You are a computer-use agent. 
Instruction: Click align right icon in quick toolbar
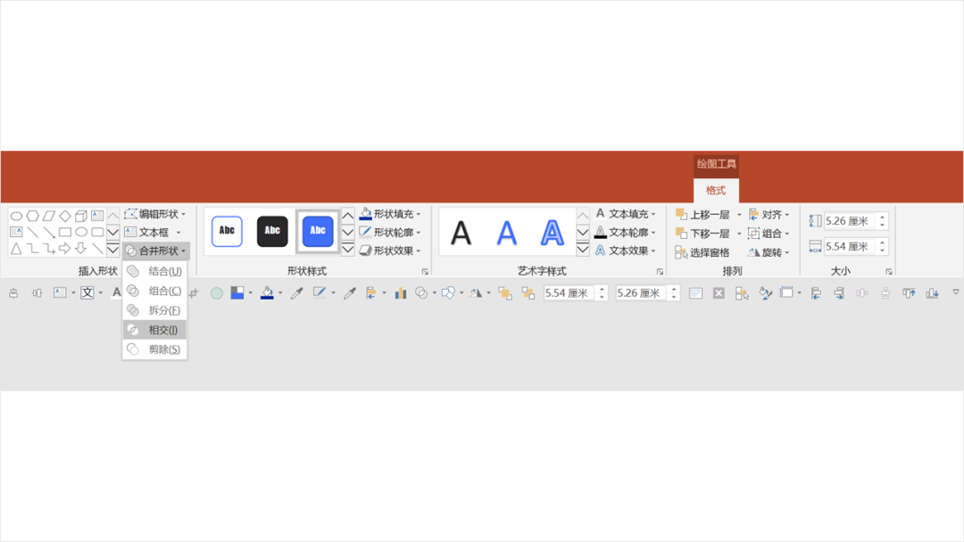[839, 293]
